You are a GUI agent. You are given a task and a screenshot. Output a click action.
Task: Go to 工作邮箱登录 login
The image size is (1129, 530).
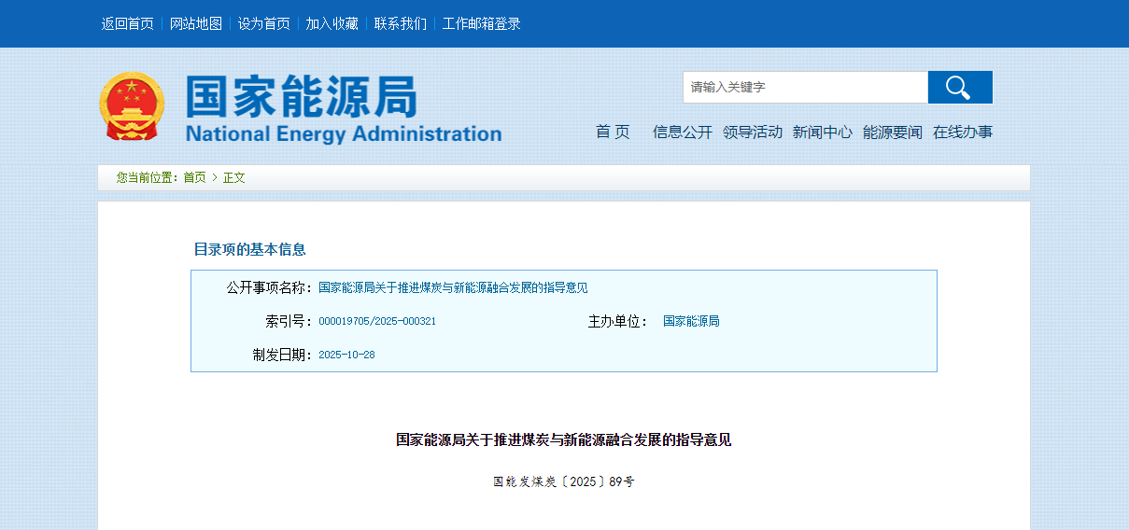pyautogui.click(x=482, y=23)
